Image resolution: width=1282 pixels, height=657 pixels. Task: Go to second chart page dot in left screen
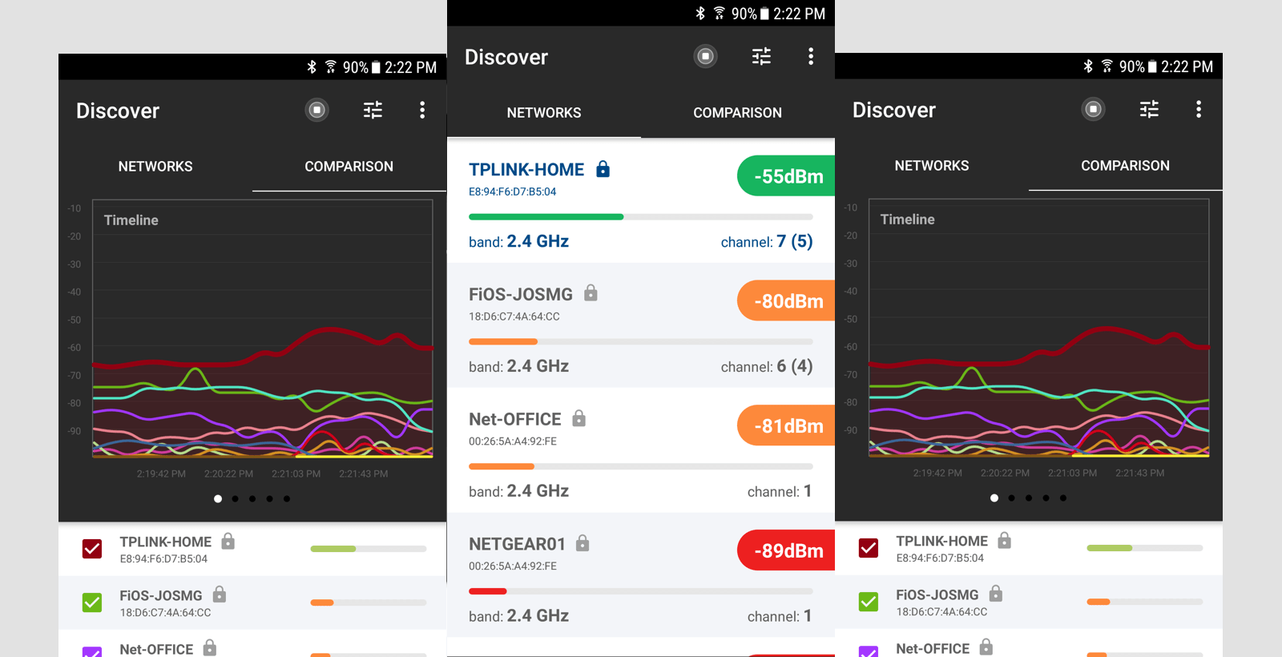click(235, 499)
